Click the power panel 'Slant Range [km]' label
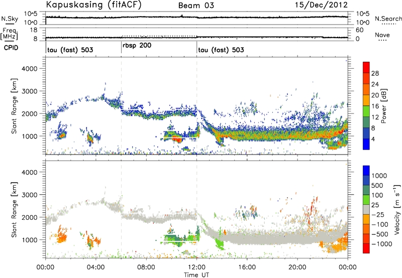Screen dimensions: 402x278 point(14,106)
